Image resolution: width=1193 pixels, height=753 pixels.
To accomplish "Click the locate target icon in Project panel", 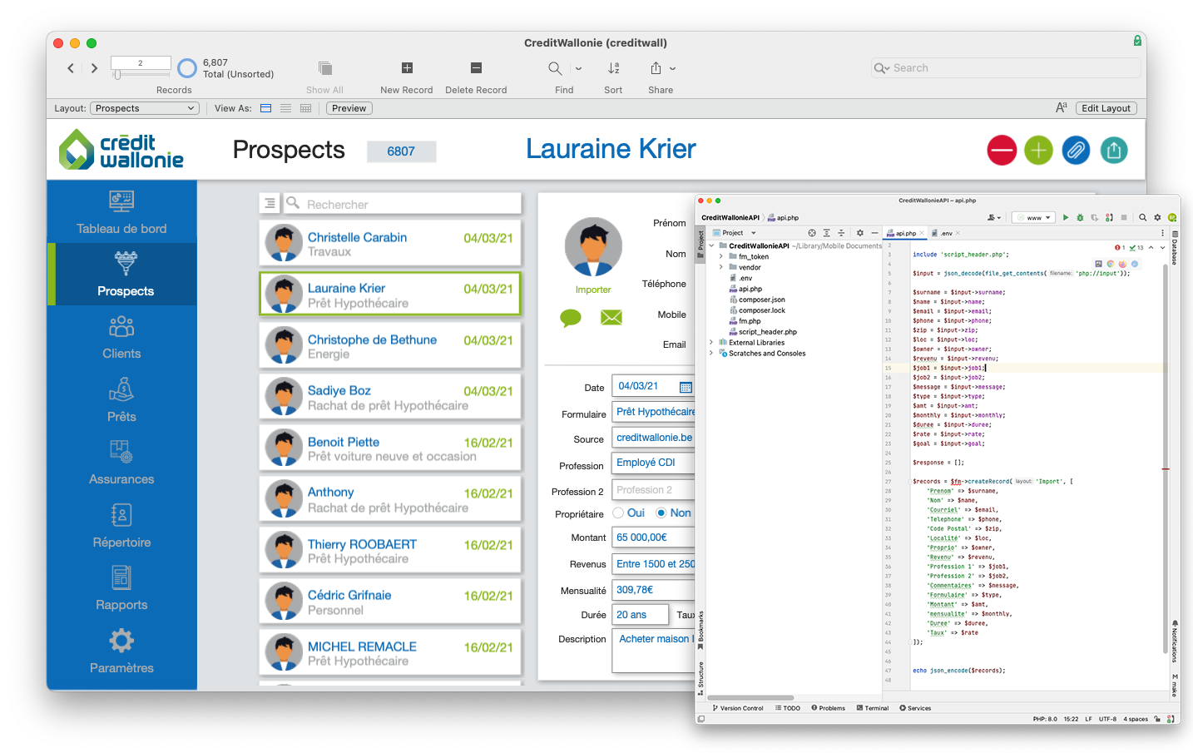I will coord(812,233).
